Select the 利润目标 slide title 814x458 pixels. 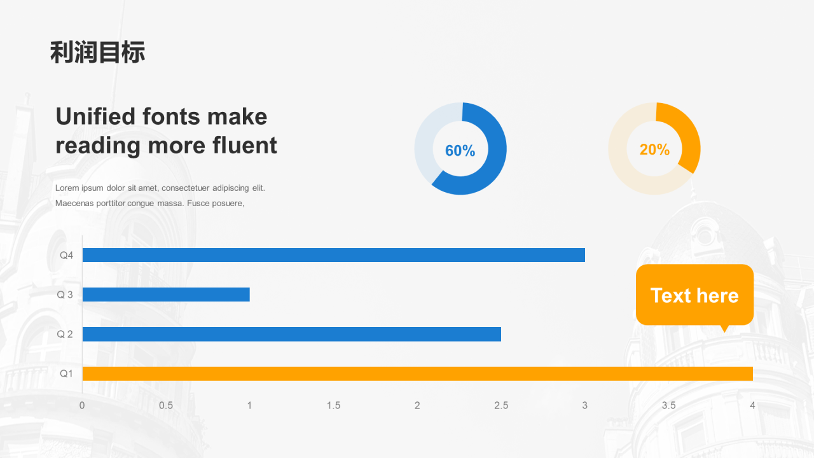[98, 52]
